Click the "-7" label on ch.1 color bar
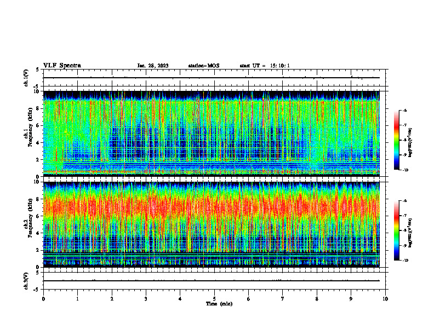 [404, 125]
